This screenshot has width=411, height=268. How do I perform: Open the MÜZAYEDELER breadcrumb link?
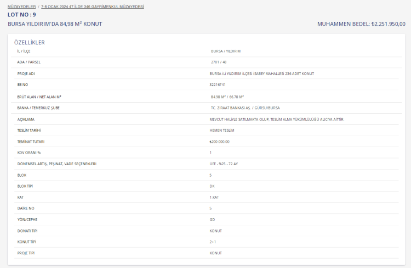21,7
